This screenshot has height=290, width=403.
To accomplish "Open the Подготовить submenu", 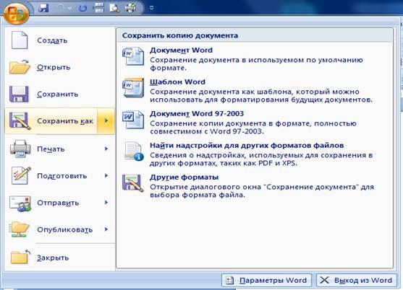I will [59, 176].
